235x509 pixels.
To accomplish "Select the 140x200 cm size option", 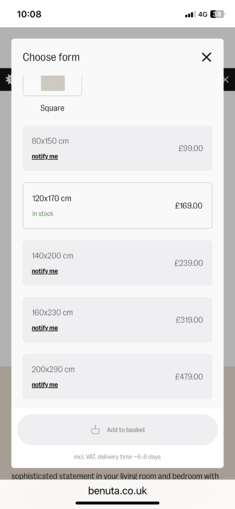I will (117, 263).
